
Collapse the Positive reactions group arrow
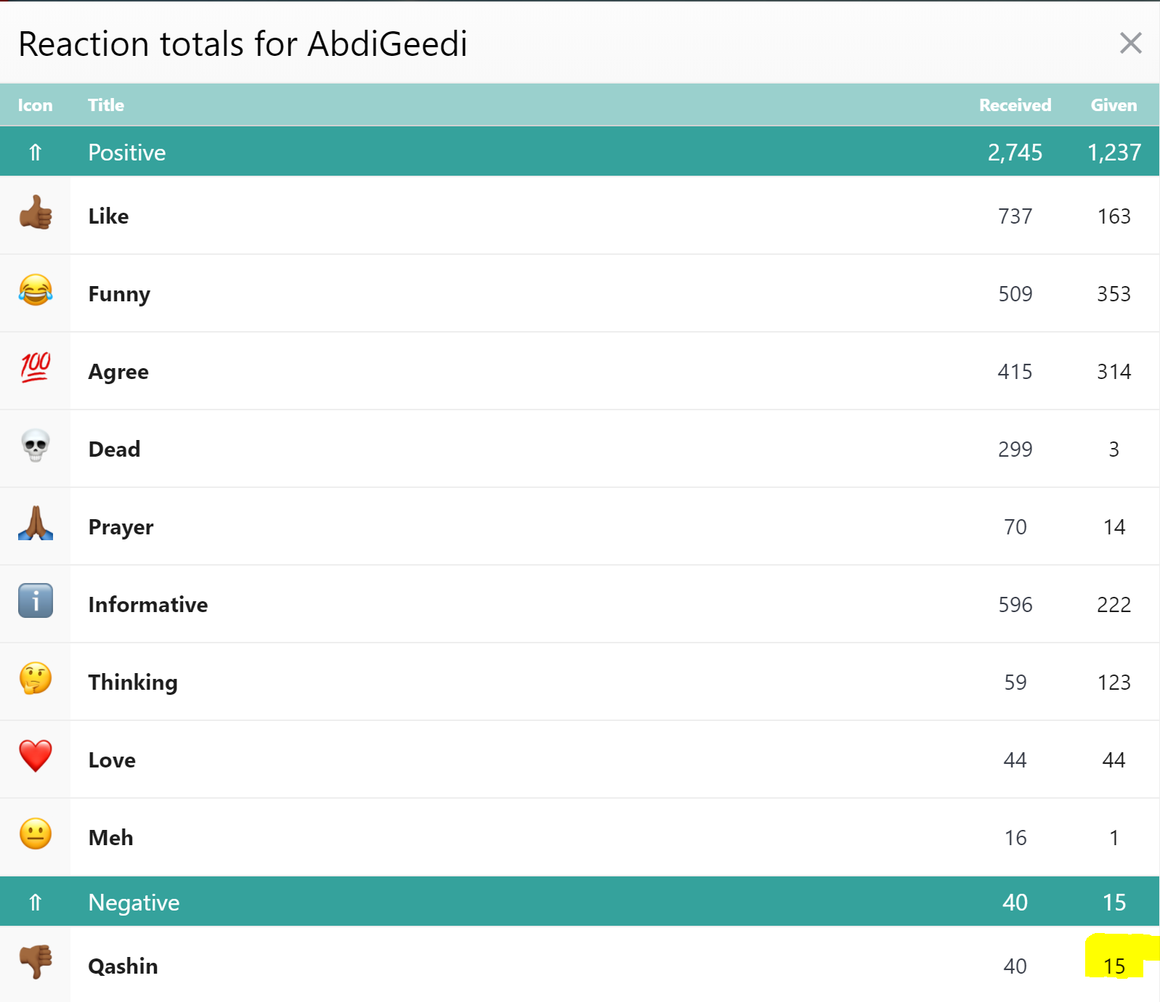click(36, 152)
